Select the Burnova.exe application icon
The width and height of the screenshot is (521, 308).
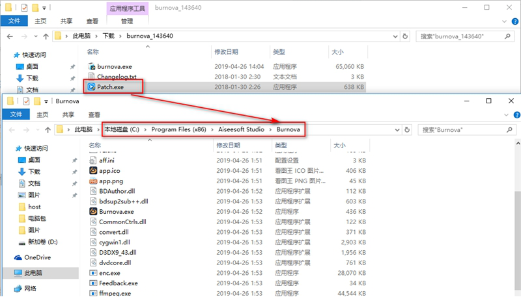point(93,211)
